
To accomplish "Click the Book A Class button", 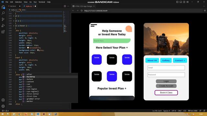I will (x=166, y=92).
